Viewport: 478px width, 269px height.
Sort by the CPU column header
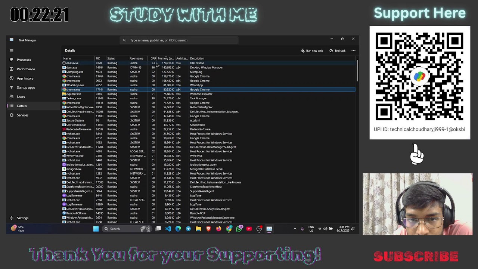click(153, 58)
